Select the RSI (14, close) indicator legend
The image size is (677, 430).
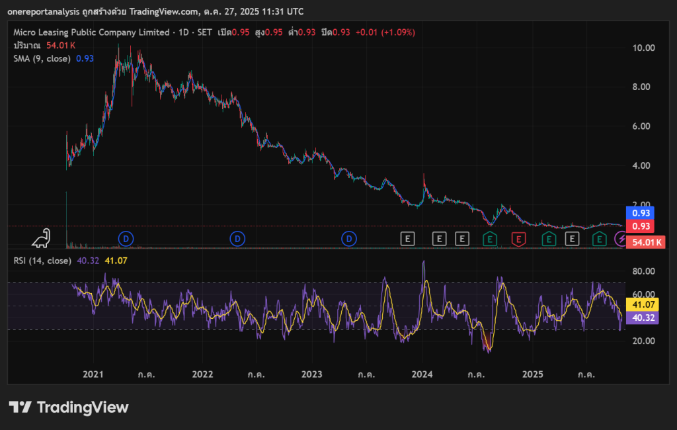point(42,261)
